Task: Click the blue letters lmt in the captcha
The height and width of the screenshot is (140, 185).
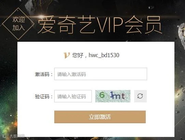Action: (x=117, y=96)
